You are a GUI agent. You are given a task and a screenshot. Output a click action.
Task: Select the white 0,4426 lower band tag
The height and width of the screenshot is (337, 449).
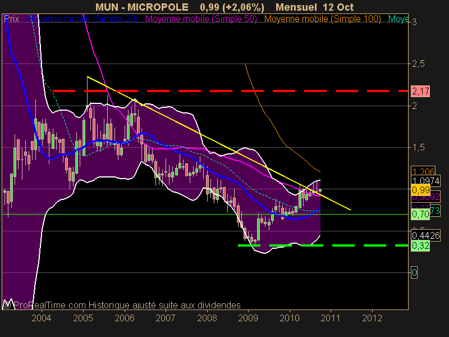point(425,235)
